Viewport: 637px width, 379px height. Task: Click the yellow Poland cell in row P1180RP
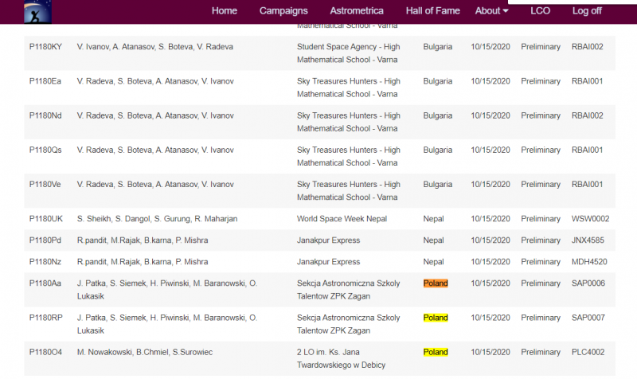pos(436,318)
